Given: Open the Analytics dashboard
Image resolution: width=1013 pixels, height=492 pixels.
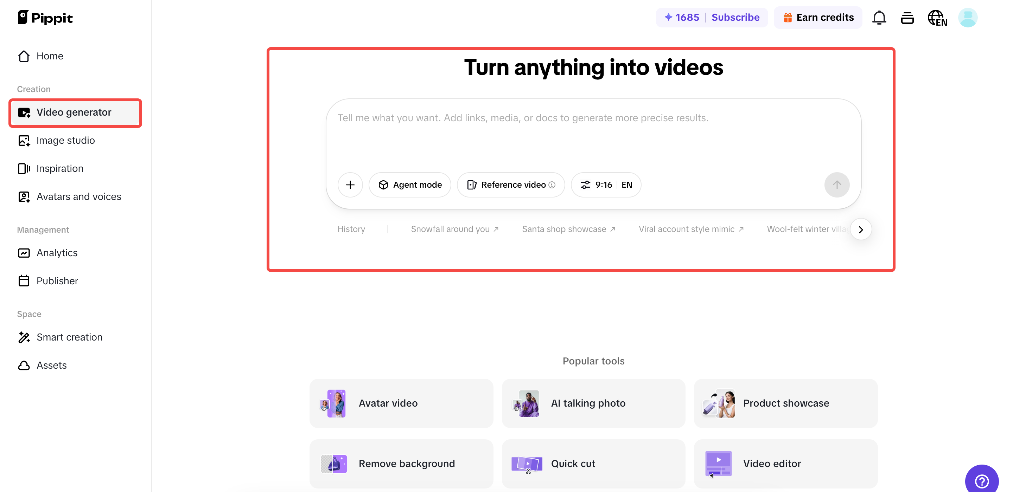Looking at the screenshot, I should (x=57, y=253).
